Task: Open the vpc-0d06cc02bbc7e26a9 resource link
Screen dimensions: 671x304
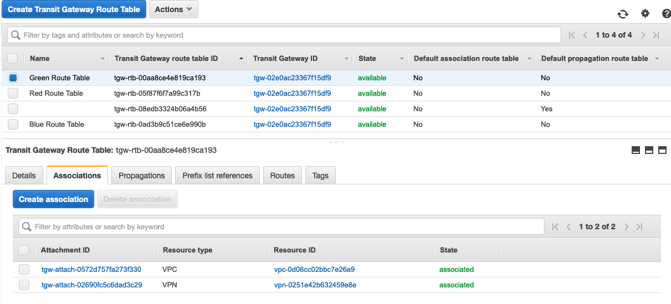Action: pos(314,270)
